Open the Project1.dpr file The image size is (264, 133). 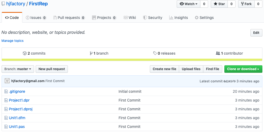click(x=19, y=100)
